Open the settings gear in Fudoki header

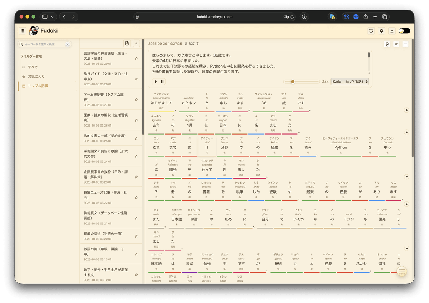pos(381,31)
